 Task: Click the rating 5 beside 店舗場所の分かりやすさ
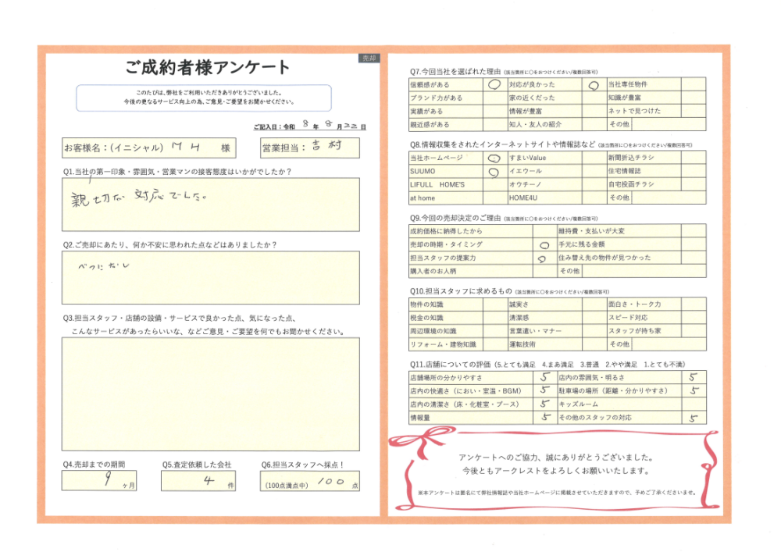coord(545,377)
